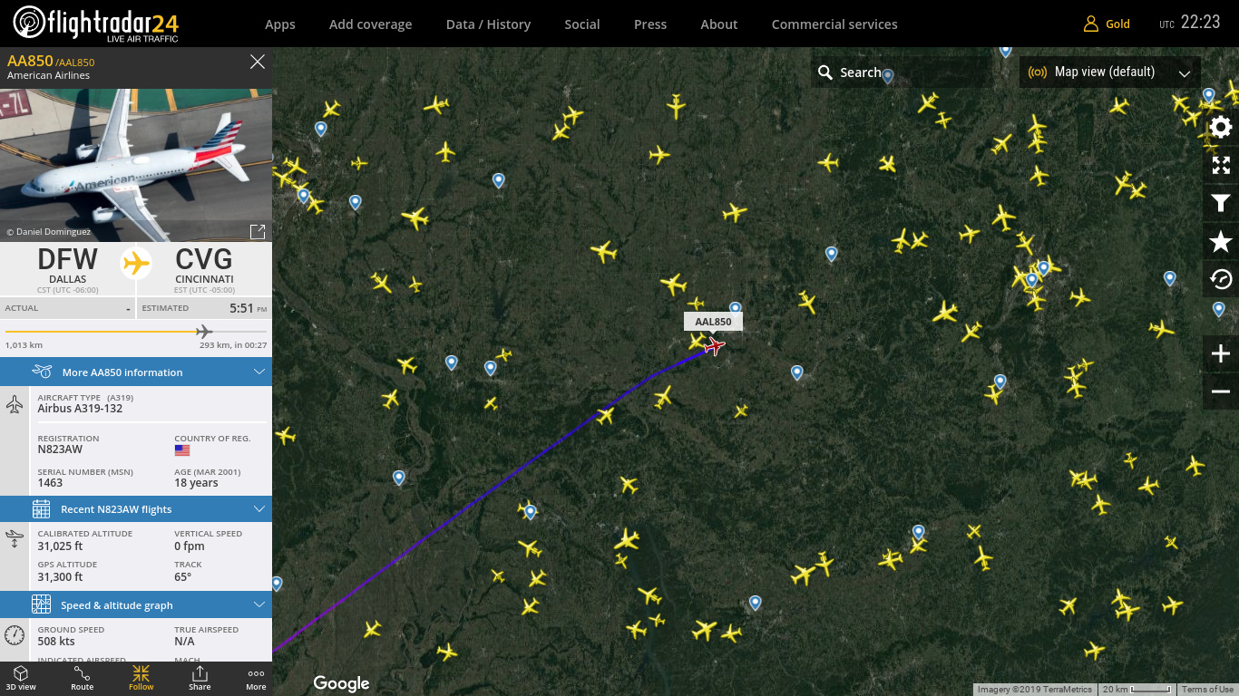
Task: Open the Commercial services menu
Action: click(834, 24)
